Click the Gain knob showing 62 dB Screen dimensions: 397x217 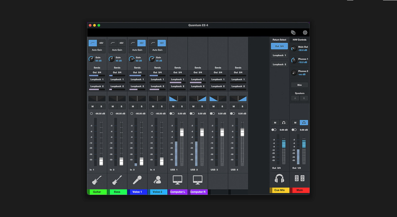click(132, 59)
